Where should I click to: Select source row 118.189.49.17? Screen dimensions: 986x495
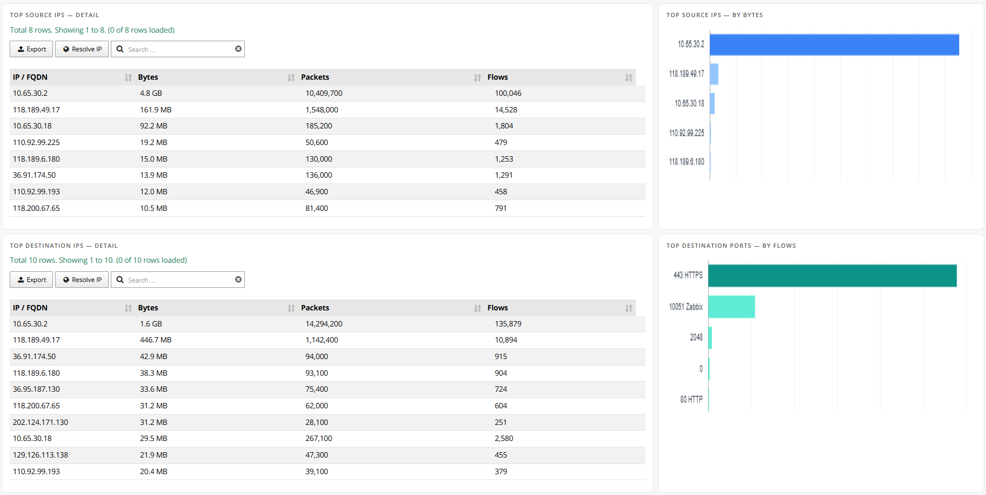pos(36,110)
